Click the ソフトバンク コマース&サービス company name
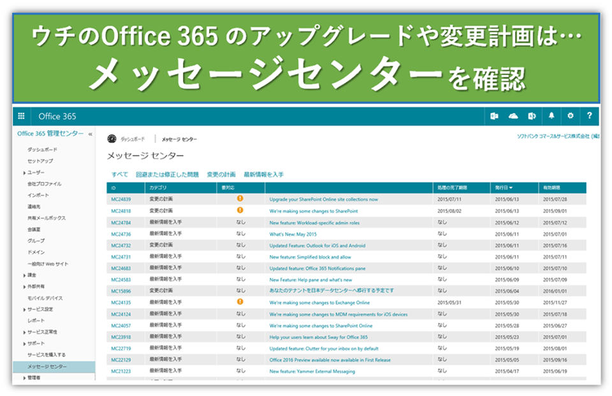Image resolution: width=612 pixels, height=396 pixels. (x=558, y=136)
